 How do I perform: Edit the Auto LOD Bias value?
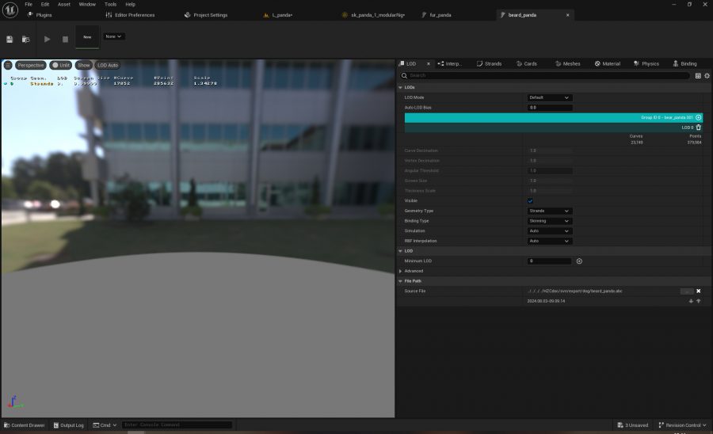(549, 108)
